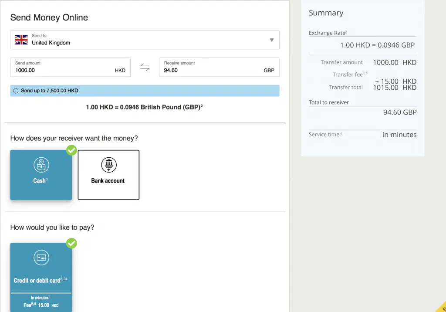Open the Send to country dropdown arrow
Screen dimensions: 446x312
[x=272, y=40]
